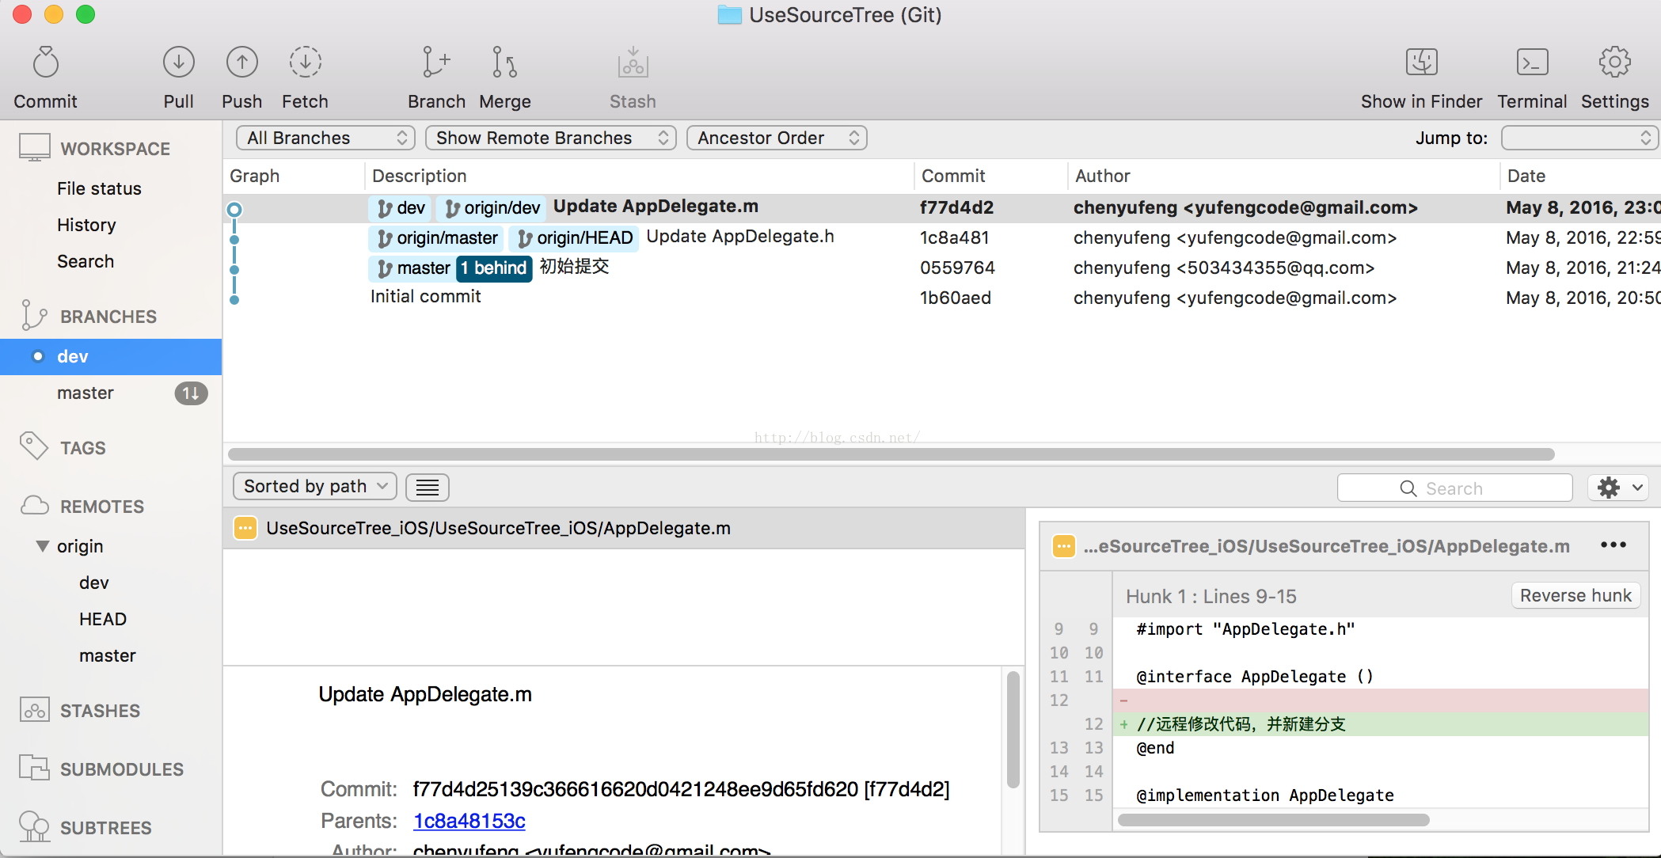Push changes with the Push icon
The image size is (1661, 858).
pyautogui.click(x=241, y=63)
